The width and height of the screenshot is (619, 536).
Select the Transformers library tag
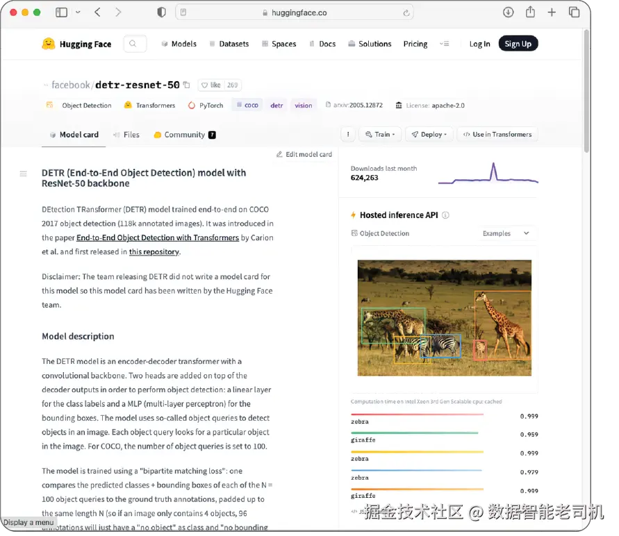point(149,106)
